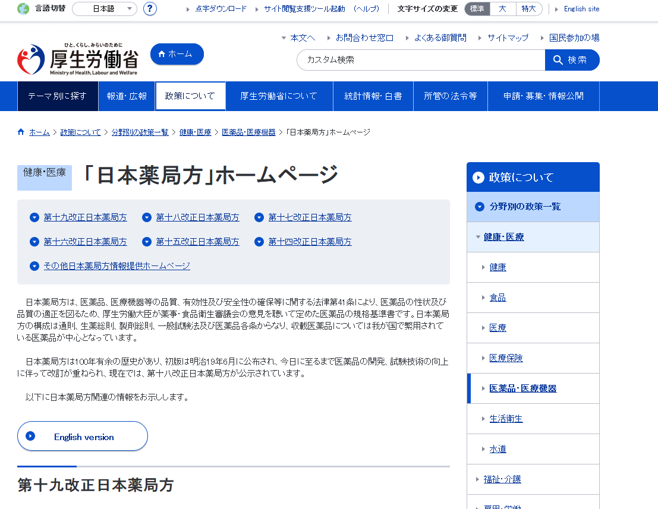Open sidebar 生活衛生 link

pos(506,419)
